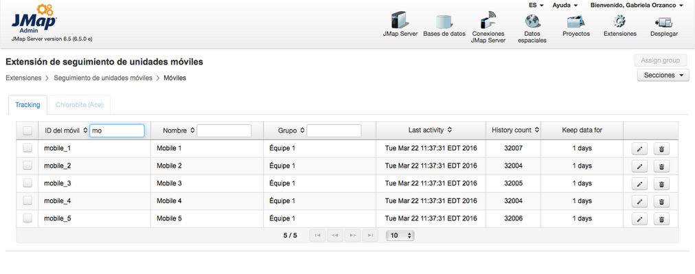The image size is (695, 274).
Task: Delete mobile_3 with the trash icon
Action: (661, 184)
